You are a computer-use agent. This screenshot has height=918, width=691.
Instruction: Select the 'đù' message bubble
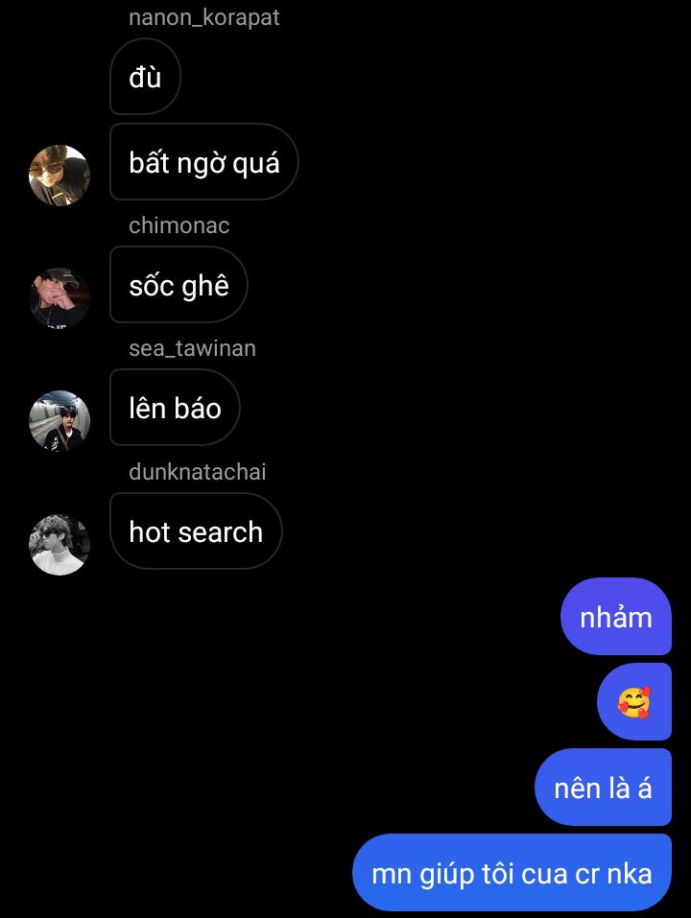[145, 77]
